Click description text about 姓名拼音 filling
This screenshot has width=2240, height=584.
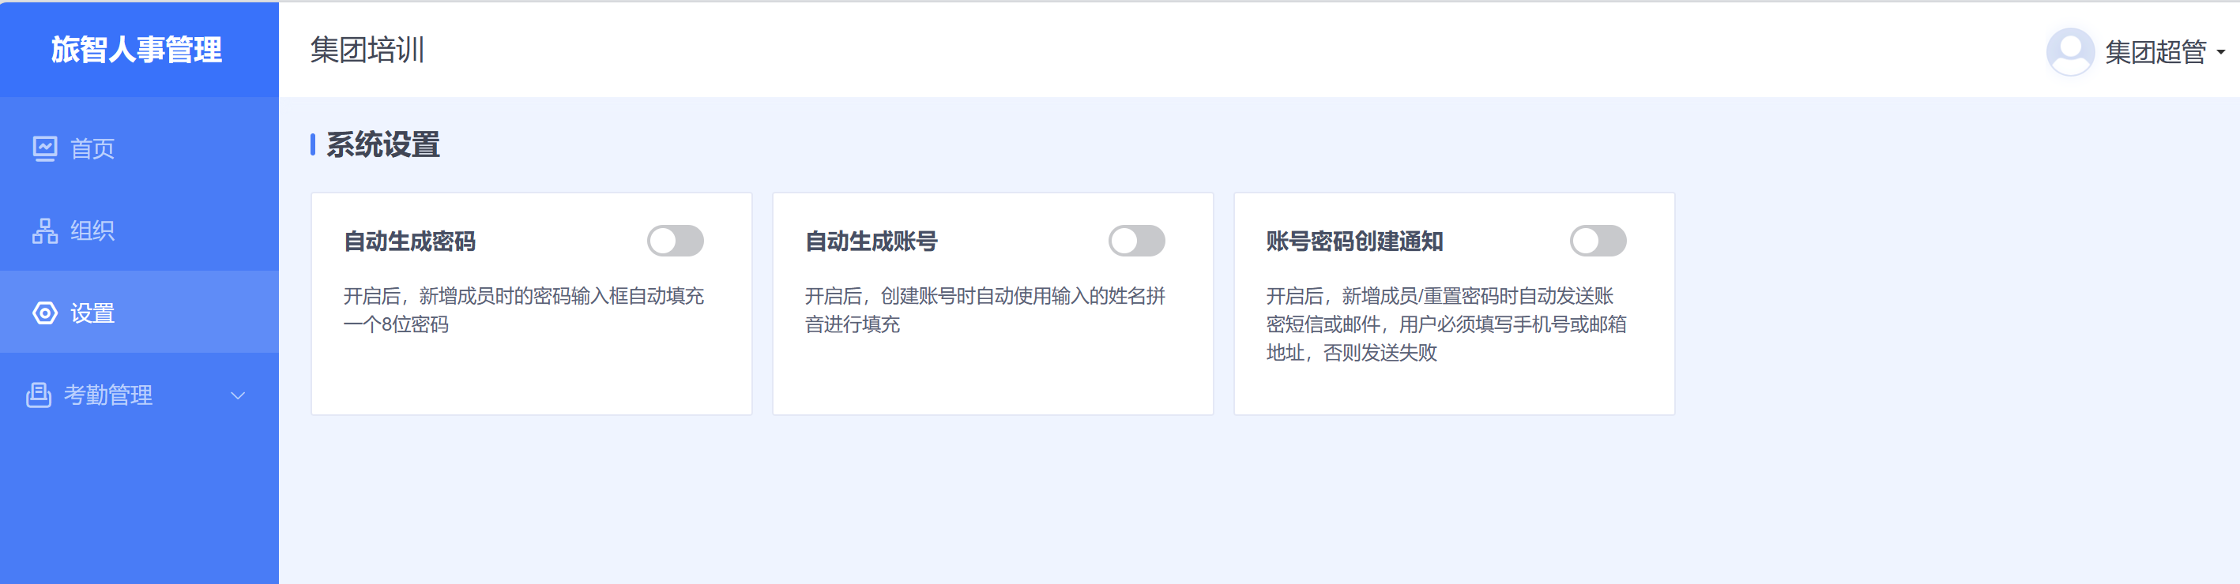(x=985, y=310)
